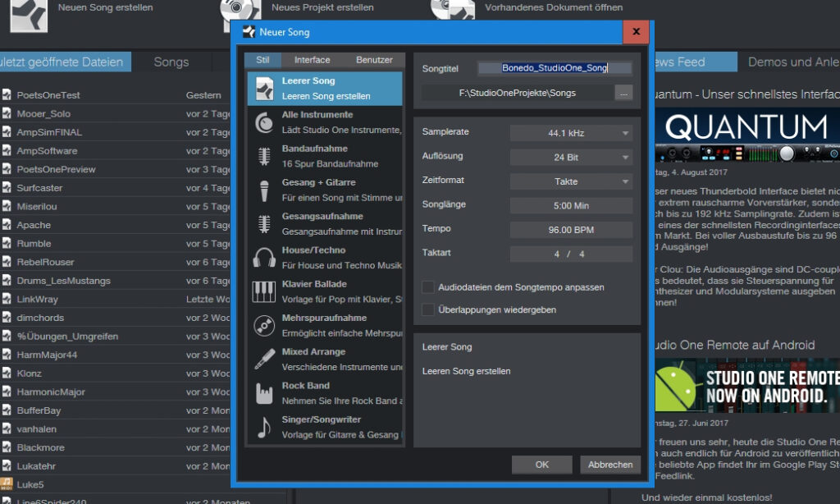Confirm the dialog with OK
Viewport: 840px width, 504px height.
541,465
